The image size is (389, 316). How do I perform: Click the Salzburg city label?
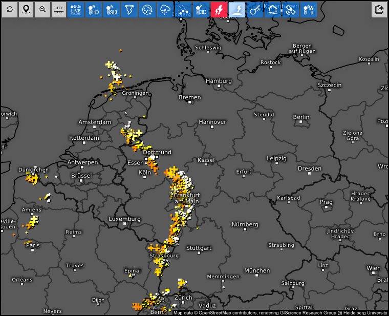[292, 283]
